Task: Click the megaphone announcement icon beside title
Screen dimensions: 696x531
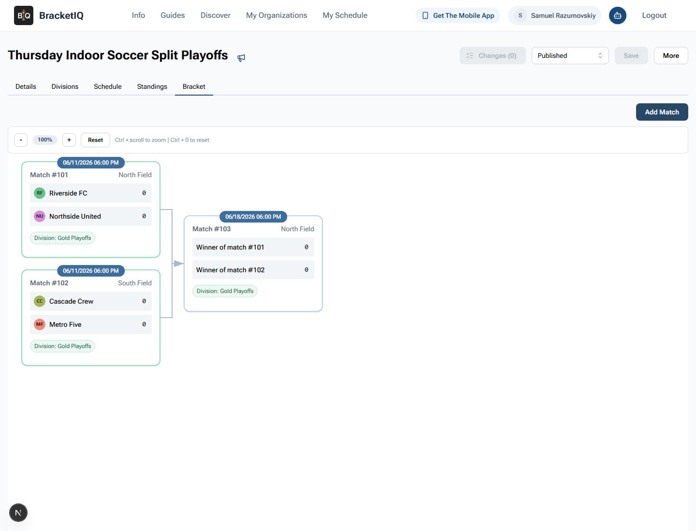Action: (x=241, y=58)
